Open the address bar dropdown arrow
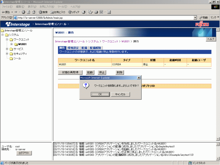Image resolution: width=220 pixels, height=165 pixels. pos(195,17)
